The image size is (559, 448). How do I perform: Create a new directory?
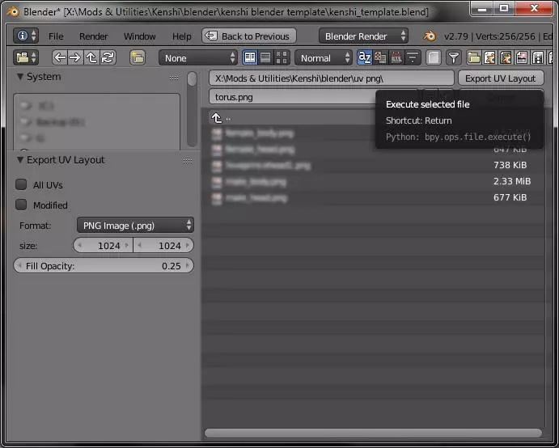(x=138, y=57)
